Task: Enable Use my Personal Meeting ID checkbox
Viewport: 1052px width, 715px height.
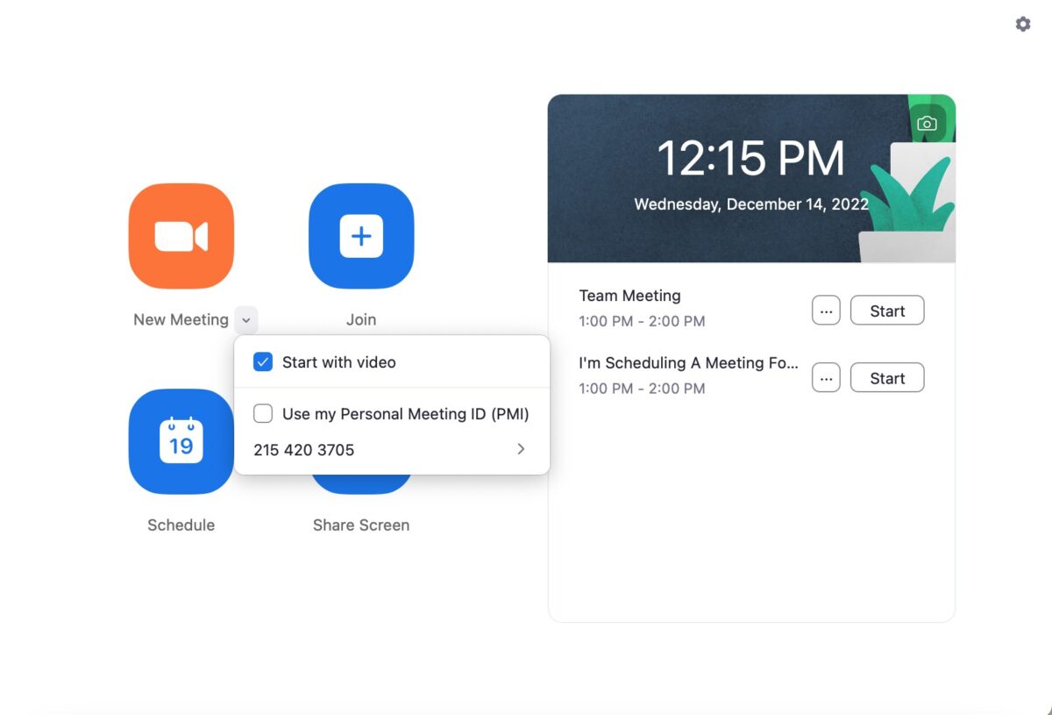Action: pos(263,414)
